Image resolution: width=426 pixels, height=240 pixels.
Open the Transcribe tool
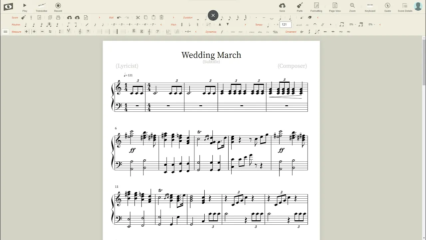click(42, 7)
